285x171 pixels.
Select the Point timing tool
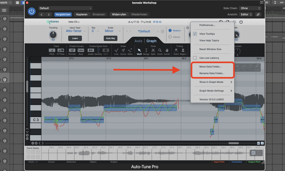click(x=176, y=50)
